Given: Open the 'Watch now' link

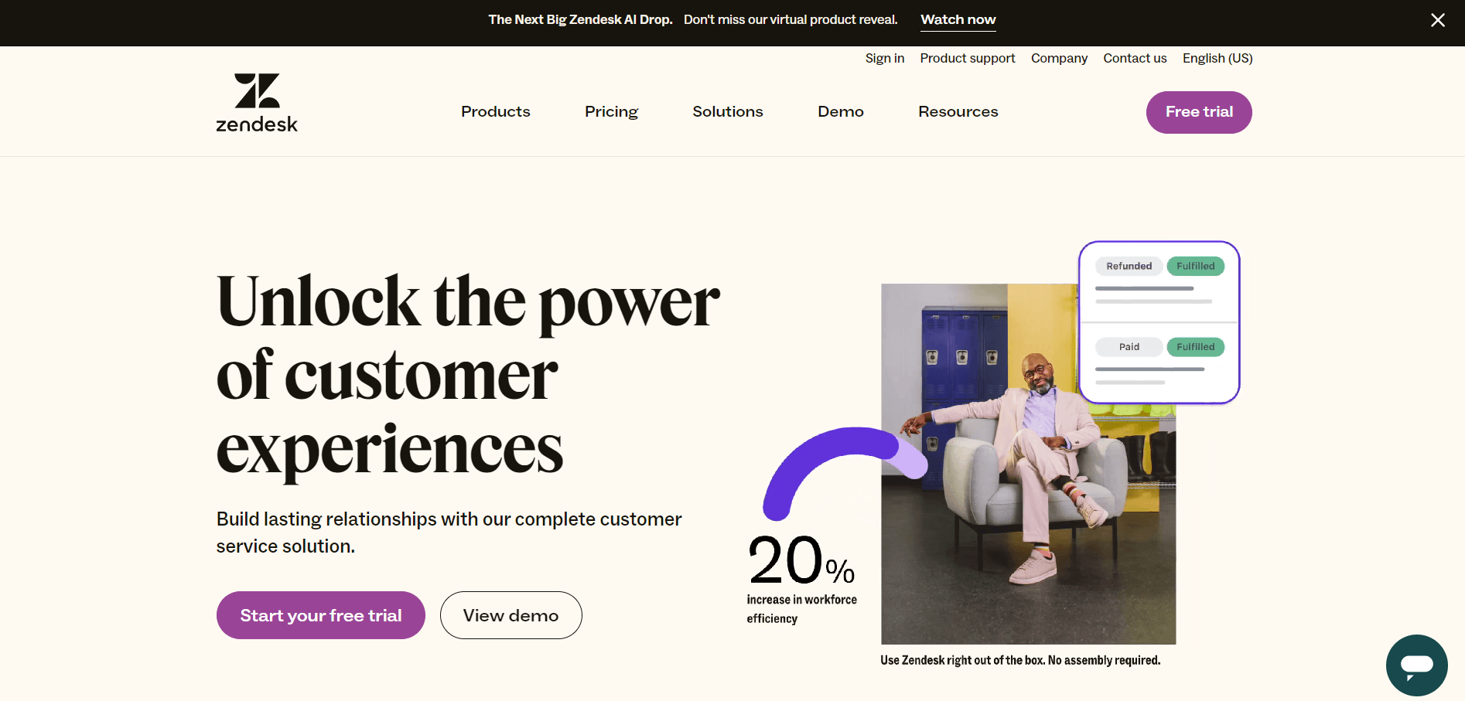Looking at the screenshot, I should click(x=958, y=19).
